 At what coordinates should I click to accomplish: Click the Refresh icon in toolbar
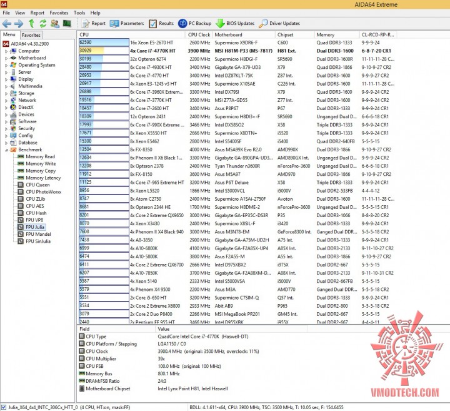click(43, 24)
